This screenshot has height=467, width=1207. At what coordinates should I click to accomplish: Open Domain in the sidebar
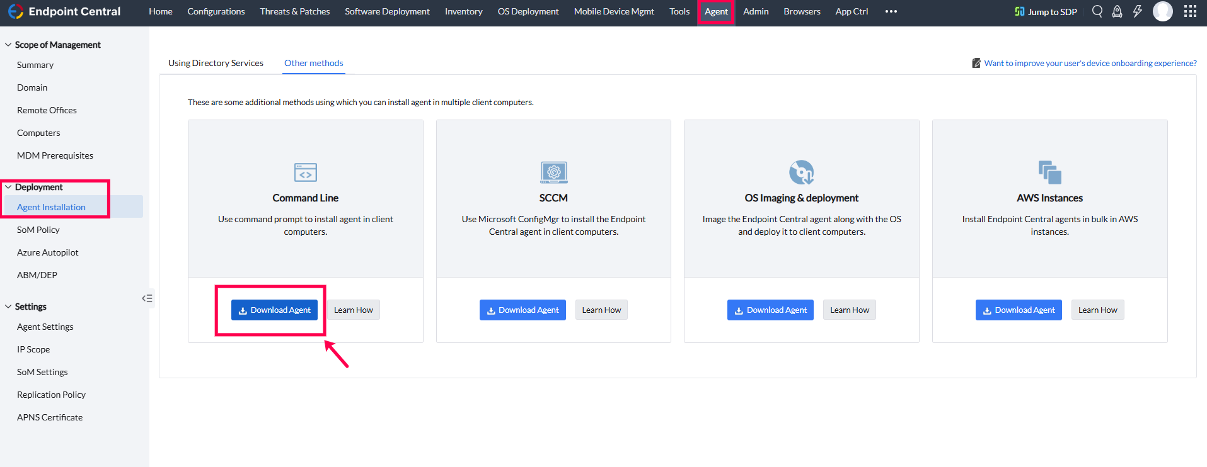(x=32, y=87)
